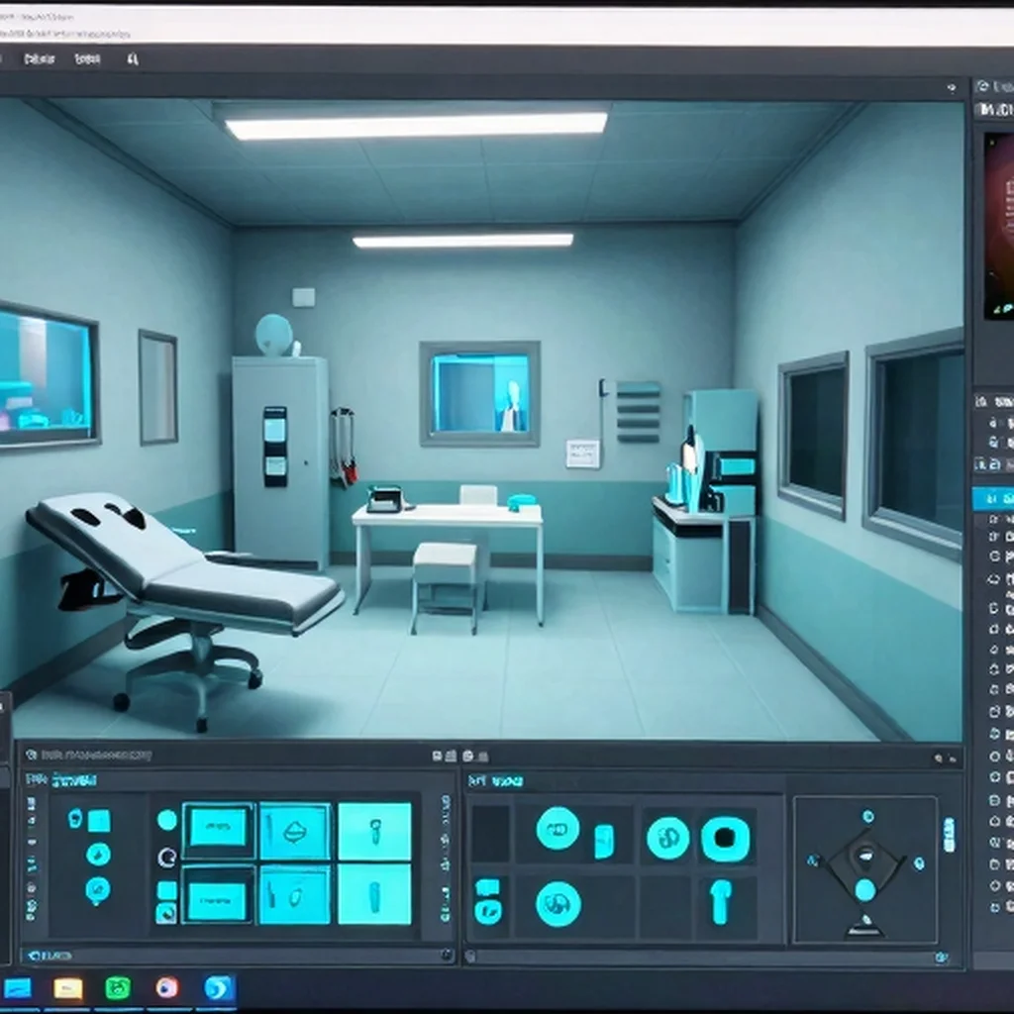Click the cyan tab label of the lower-right panel
1014x1014 pixels.
point(508,782)
